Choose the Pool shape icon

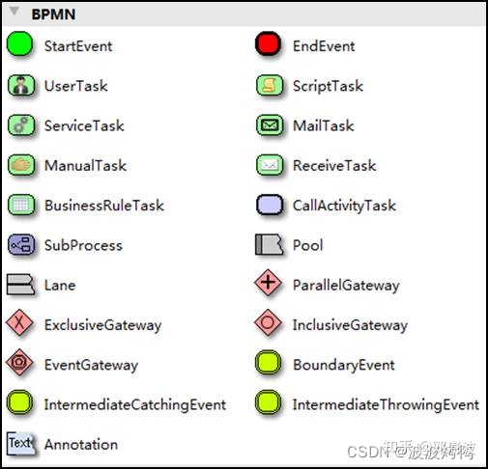270,244
